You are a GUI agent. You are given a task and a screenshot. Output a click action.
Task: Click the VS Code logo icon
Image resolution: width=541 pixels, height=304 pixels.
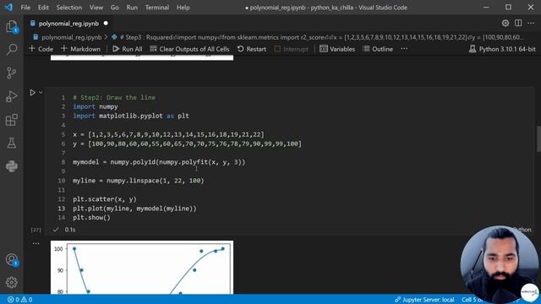click(8, 8)
